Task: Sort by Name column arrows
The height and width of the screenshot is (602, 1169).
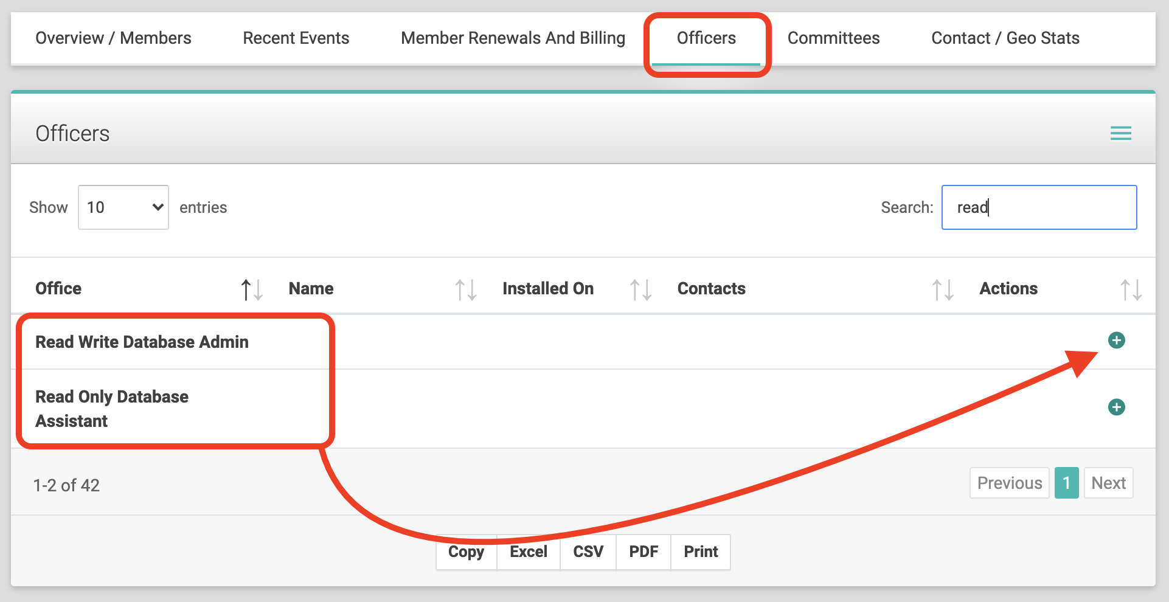Action: click(x=466, y=289)
